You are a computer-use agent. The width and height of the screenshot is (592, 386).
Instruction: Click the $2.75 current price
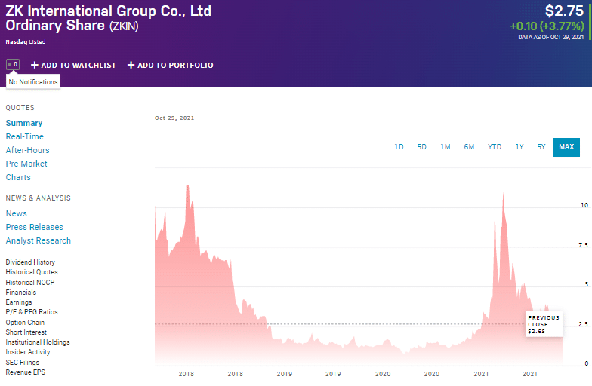[x=564, y=11]
